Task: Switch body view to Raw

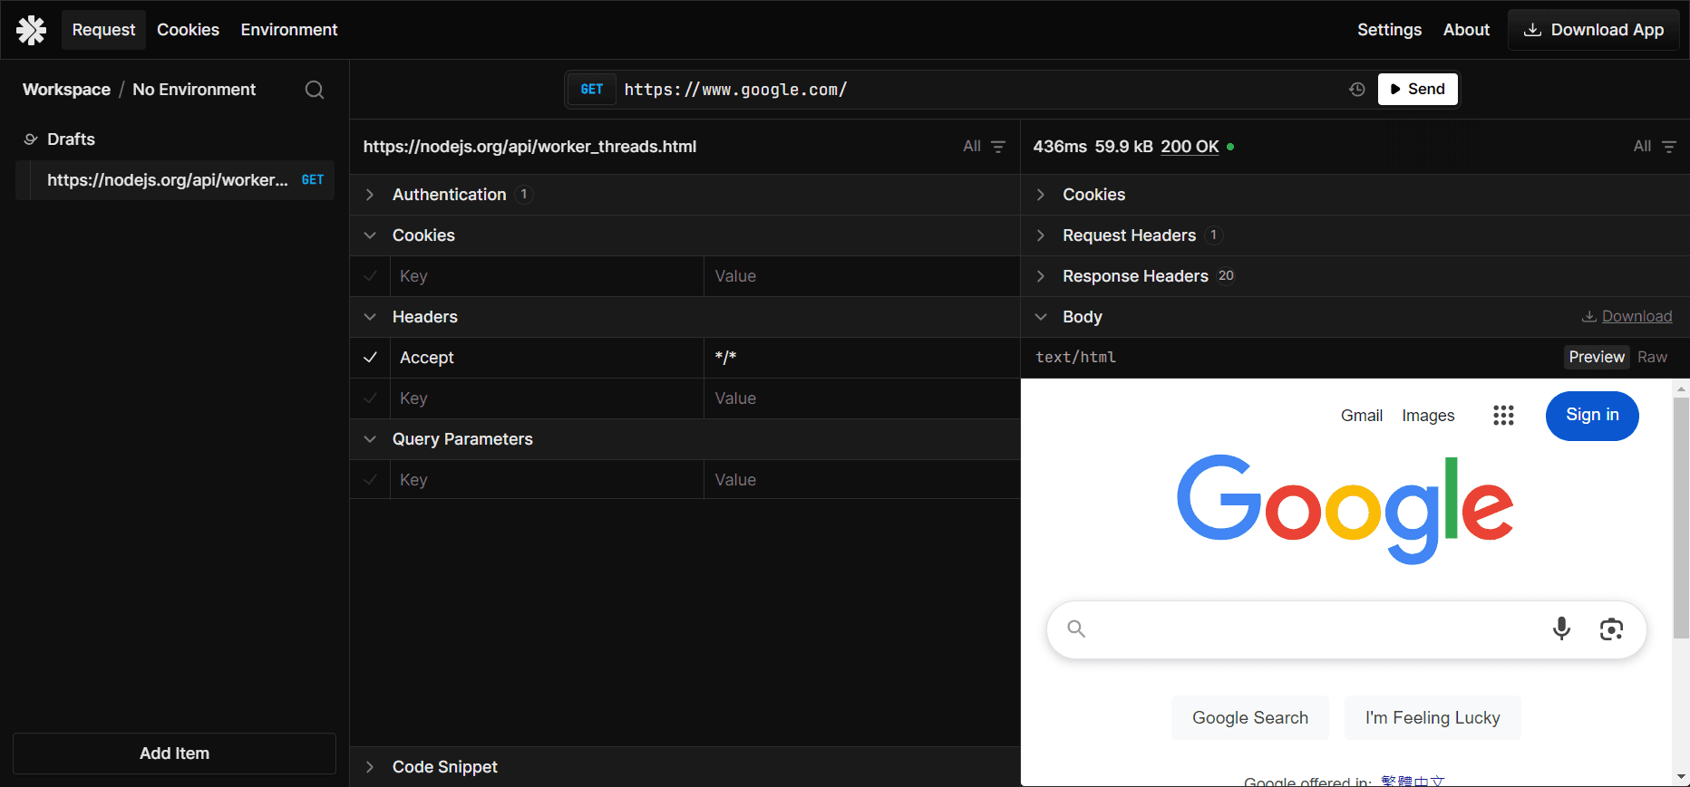Action: click(1652, 357)
